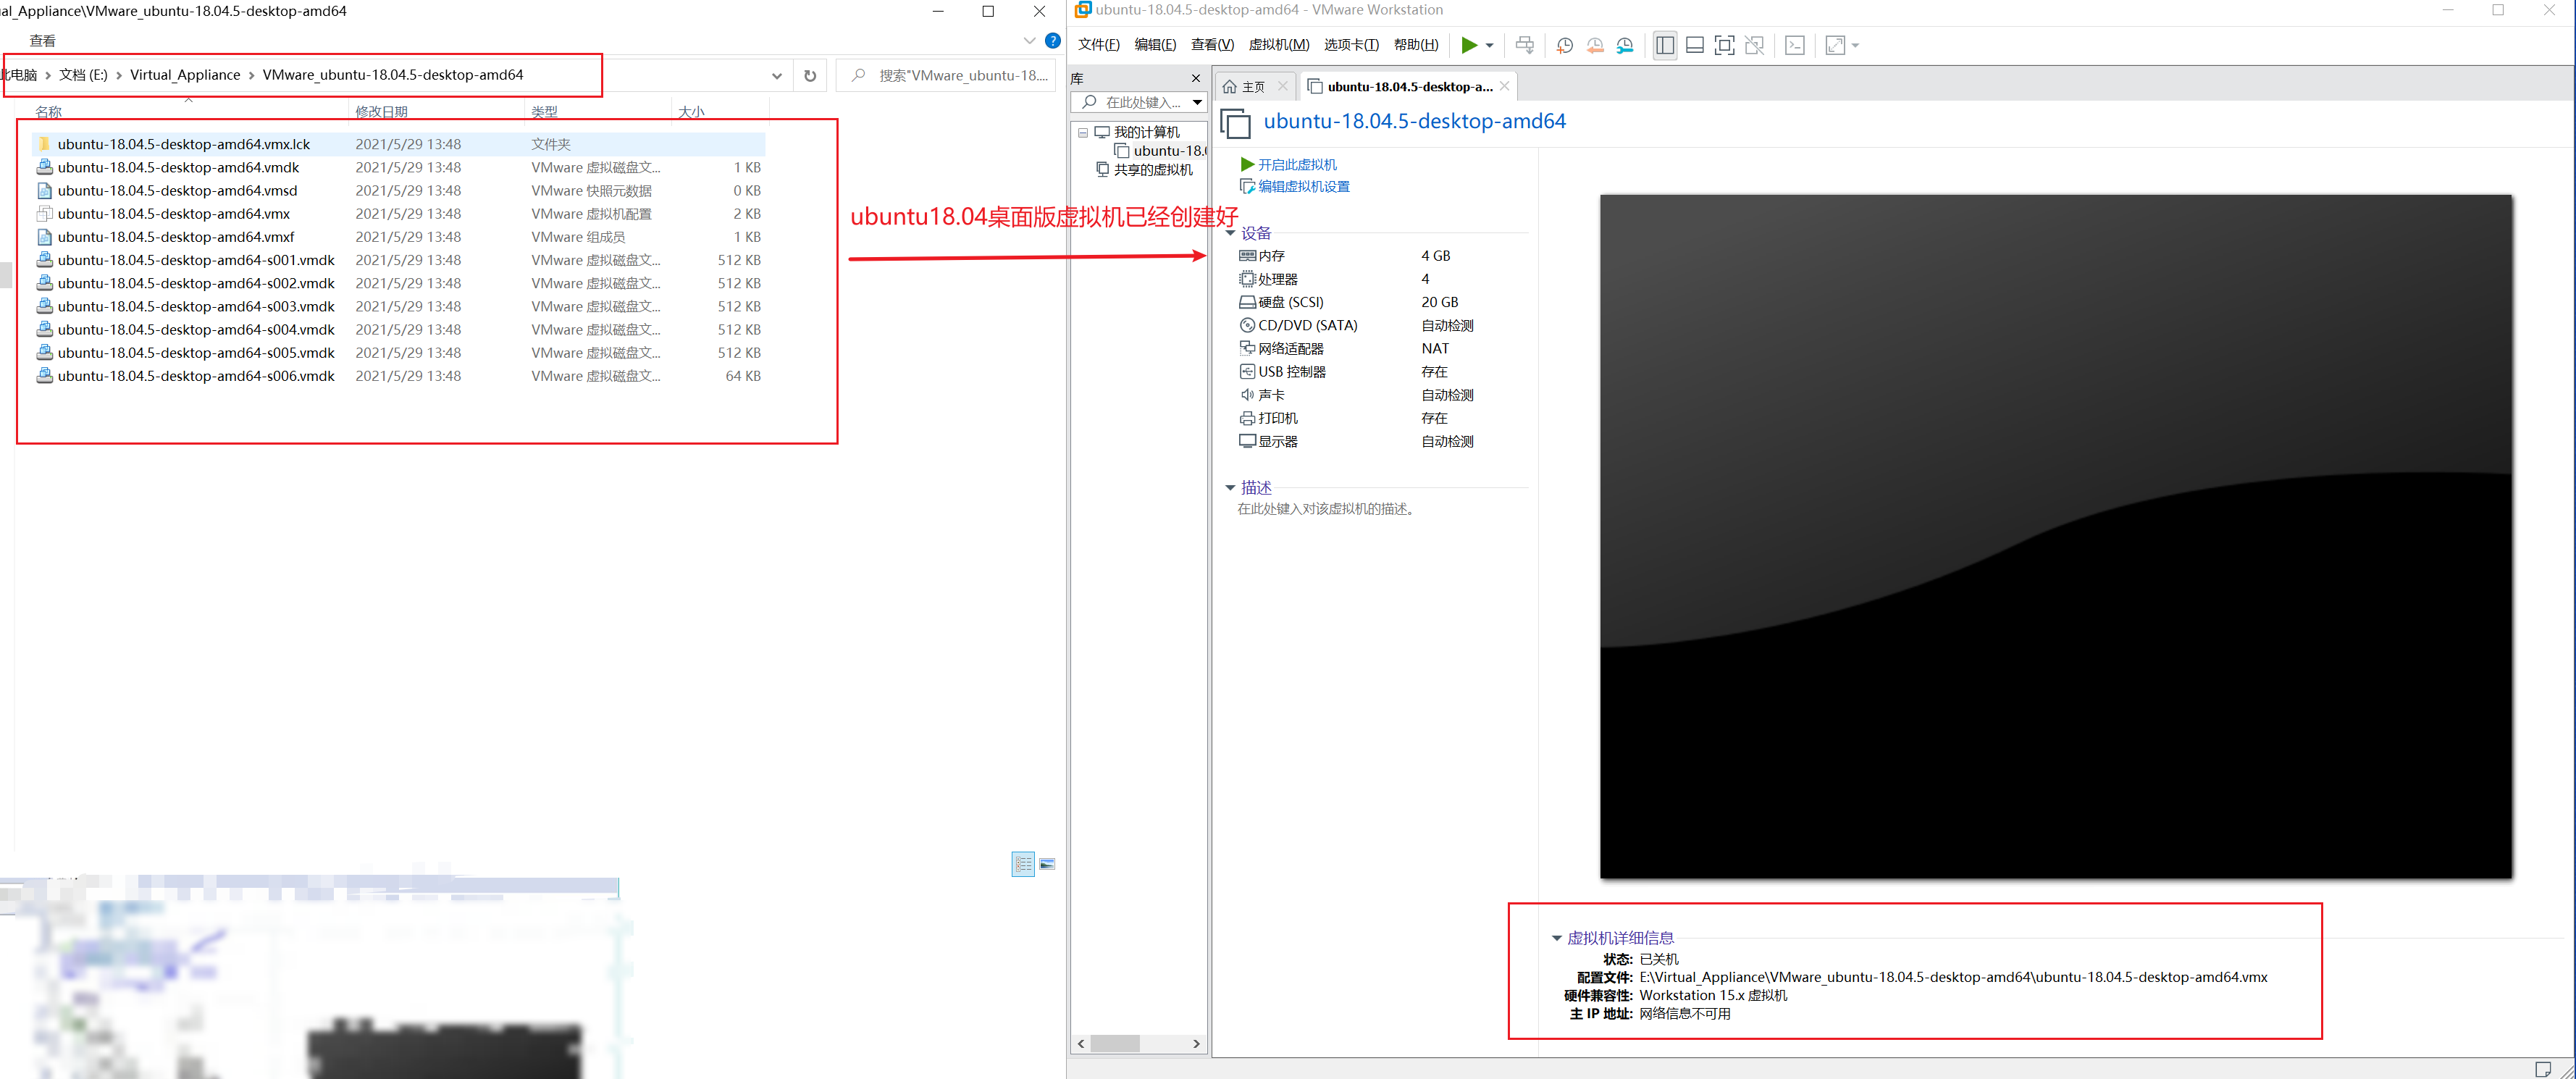Collapse the 我的计算机 tree node

click(x=1082, y=132)
